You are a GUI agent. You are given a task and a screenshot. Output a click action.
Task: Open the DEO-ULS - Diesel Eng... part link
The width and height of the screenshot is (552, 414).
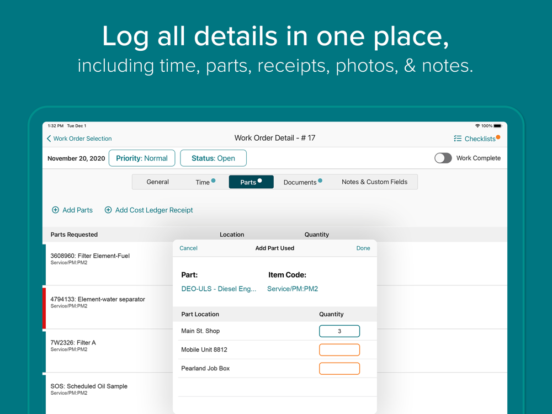219,289
